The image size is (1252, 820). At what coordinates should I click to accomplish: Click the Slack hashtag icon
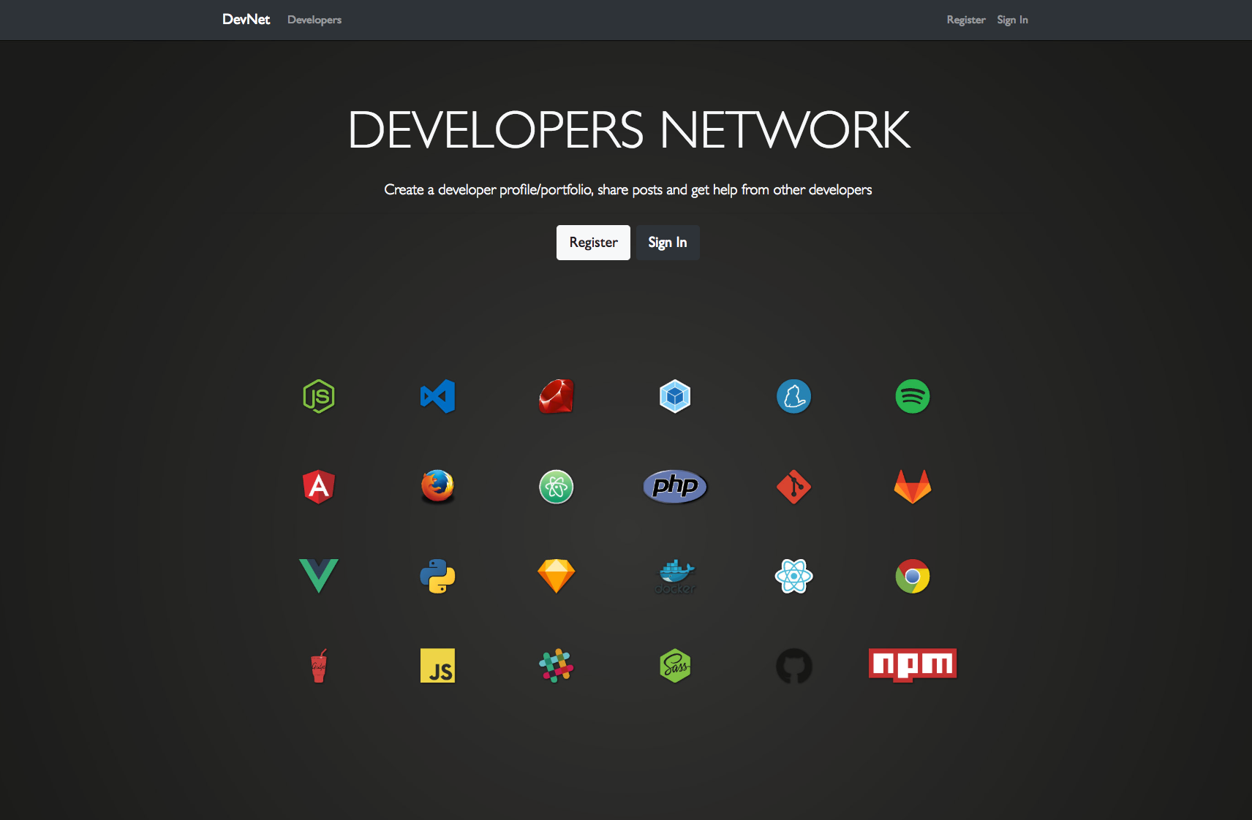pos(557,666)
